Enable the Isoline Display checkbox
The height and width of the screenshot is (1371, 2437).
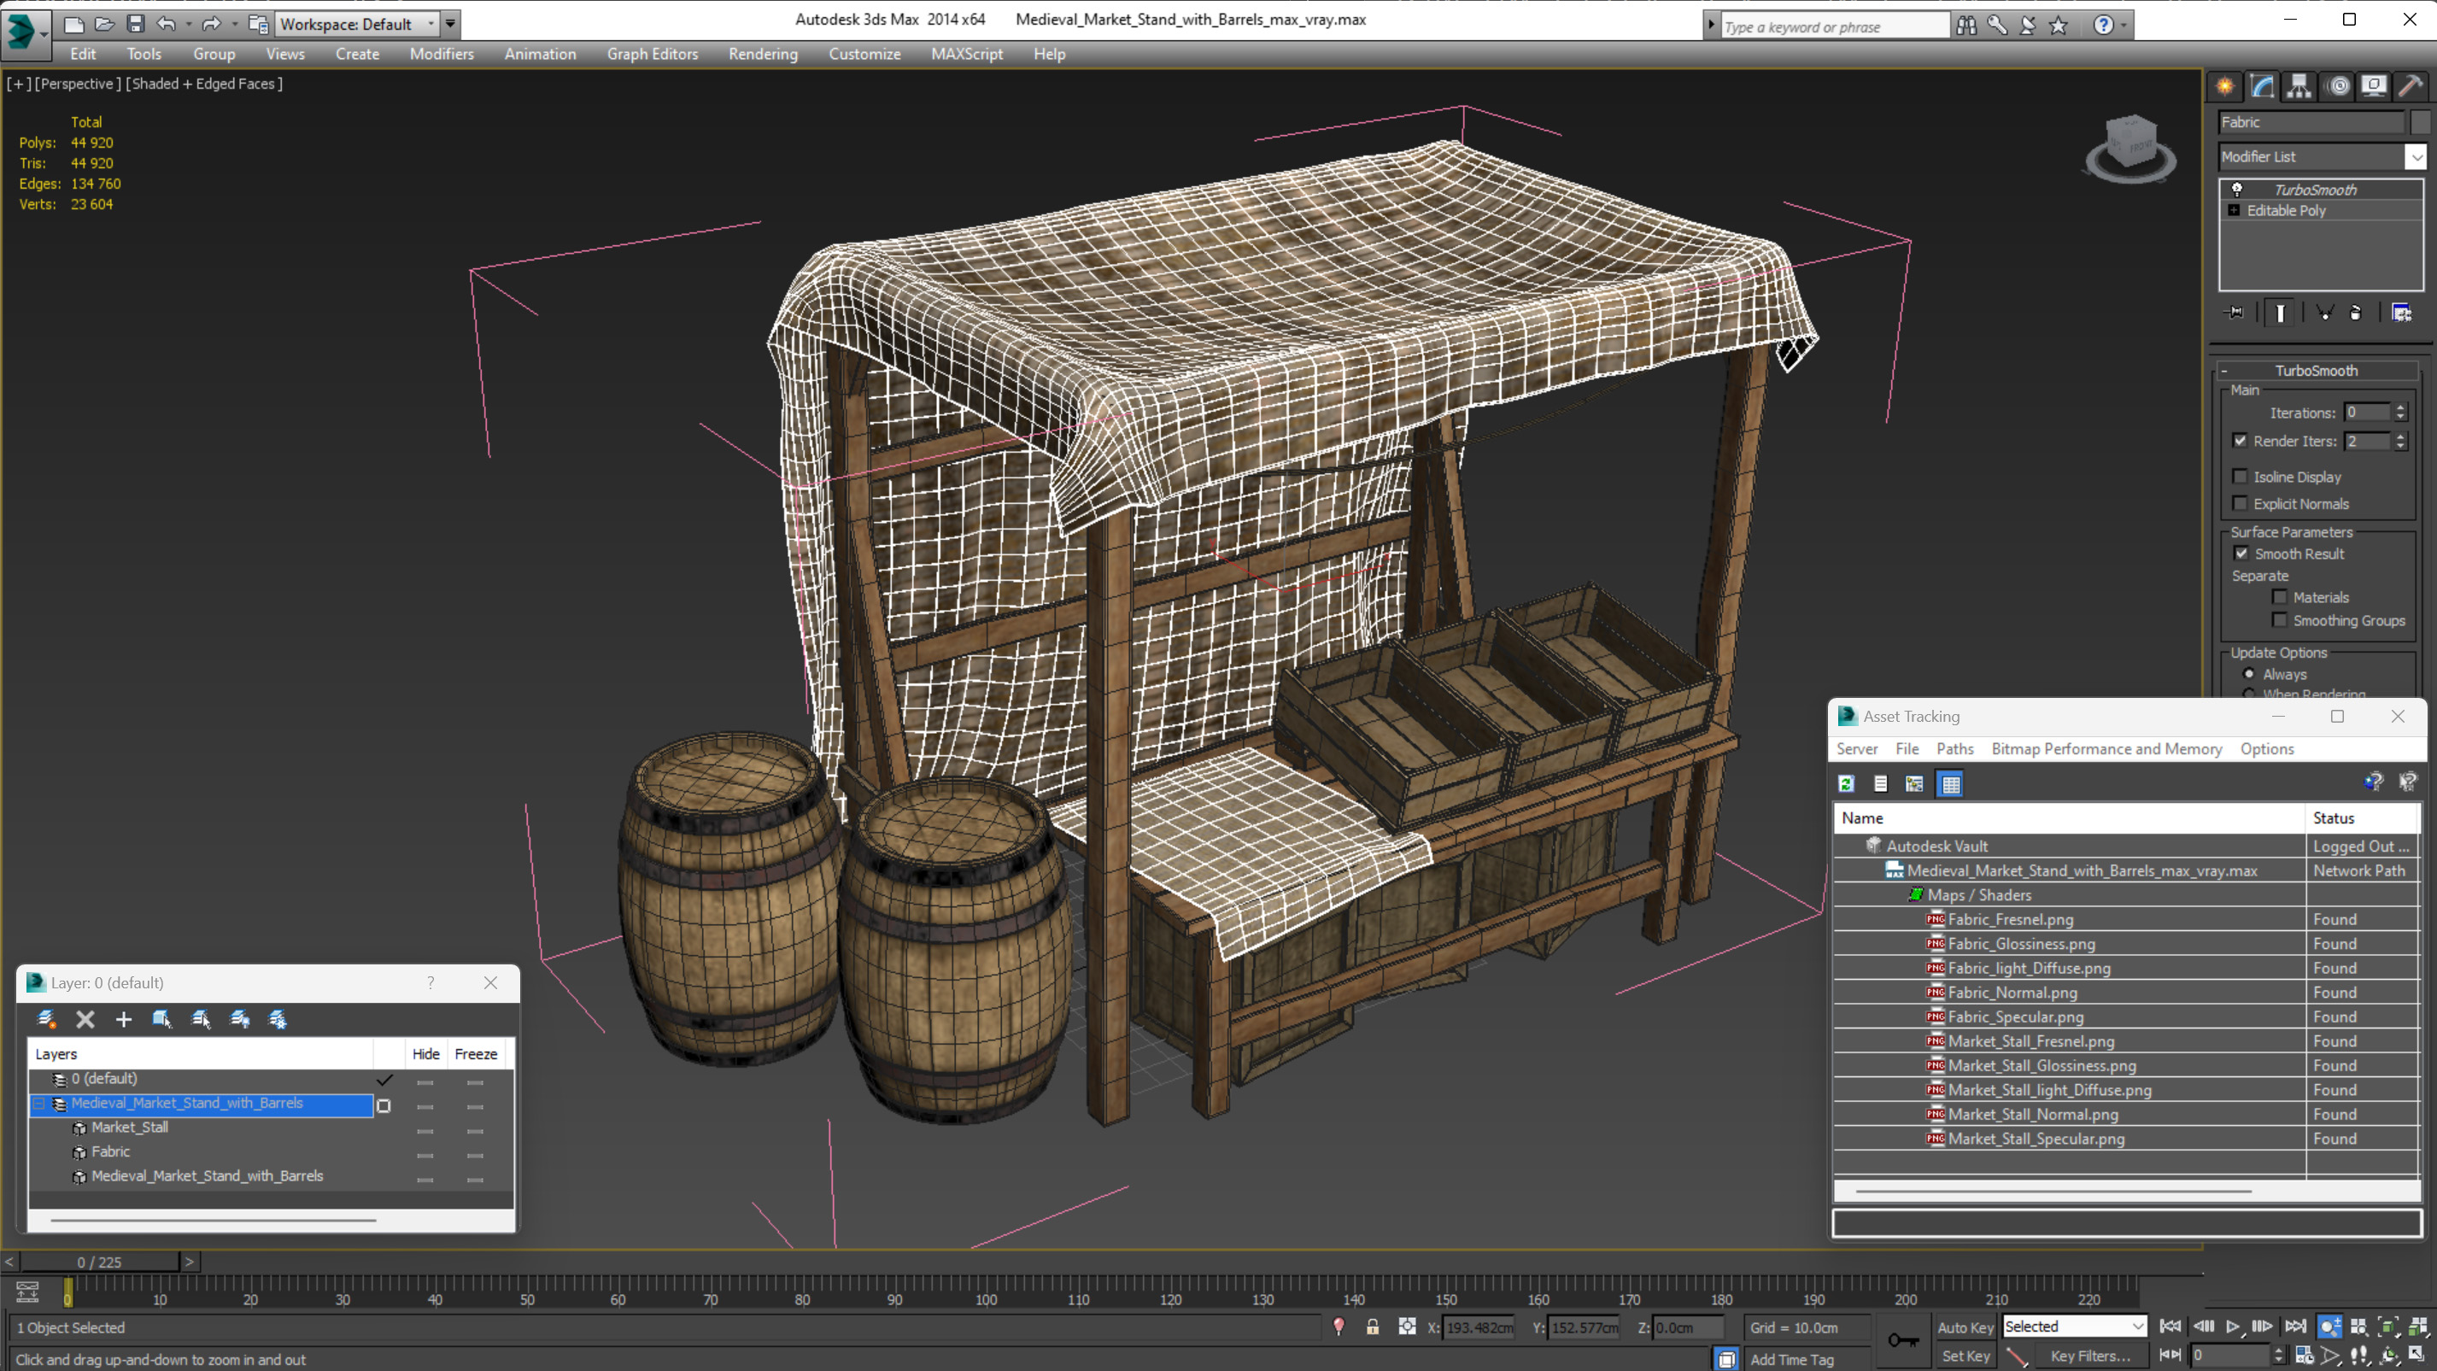pos(2240,476)
